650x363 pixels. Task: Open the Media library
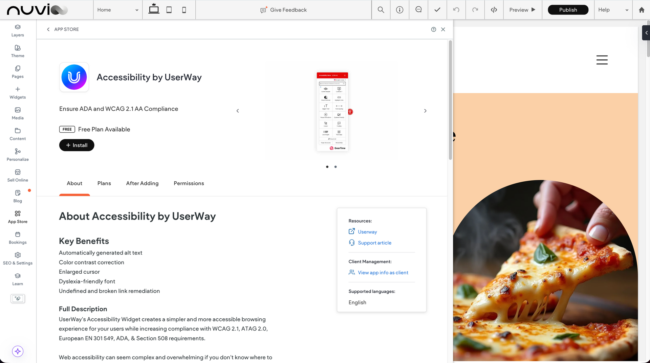point(17,113)
